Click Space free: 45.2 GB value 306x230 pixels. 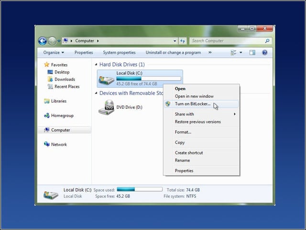(x=123, y=196)
